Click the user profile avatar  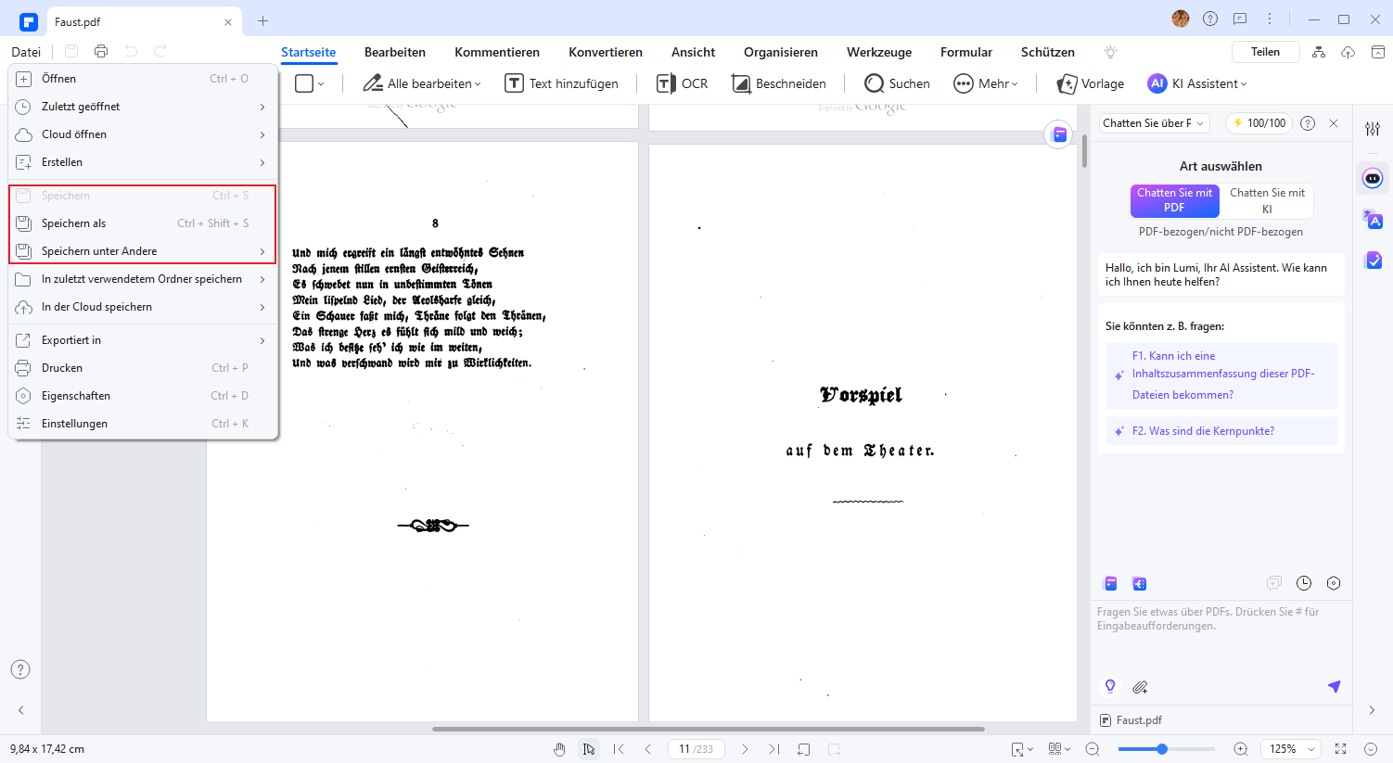[1181, 19]
